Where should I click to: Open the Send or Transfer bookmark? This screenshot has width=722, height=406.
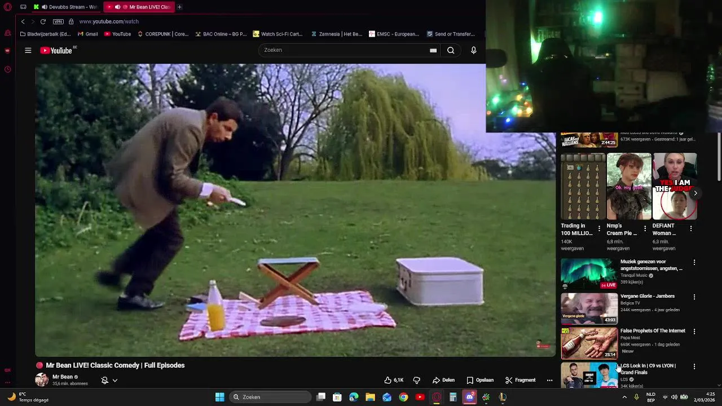point(451,34)
